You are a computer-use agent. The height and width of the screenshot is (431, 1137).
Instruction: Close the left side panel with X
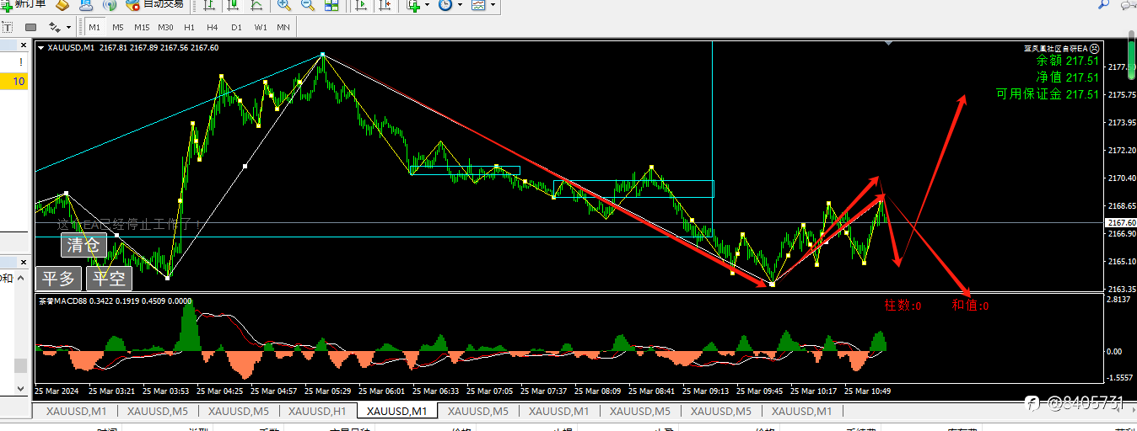pyautogui.click(x=22, y=45)
